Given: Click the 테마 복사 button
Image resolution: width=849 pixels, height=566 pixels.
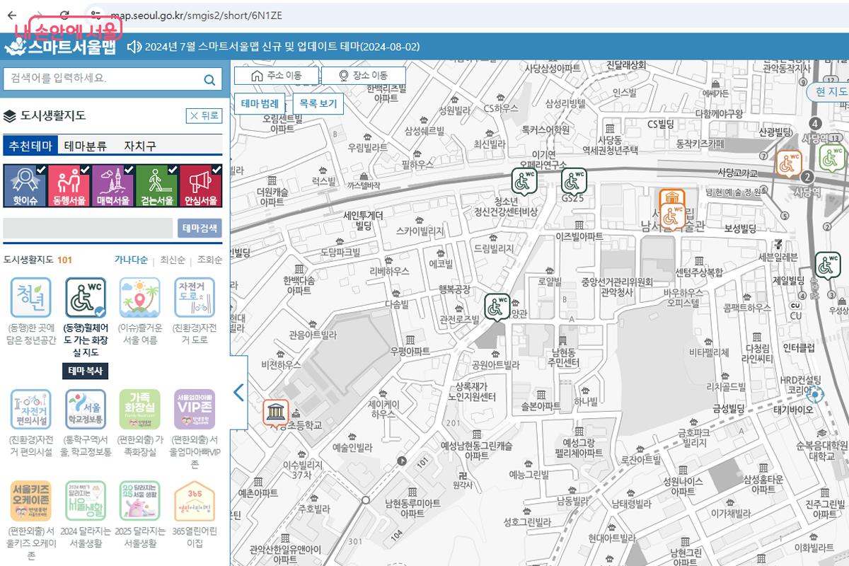Looking at the screenshot, I should pos(86,371).
